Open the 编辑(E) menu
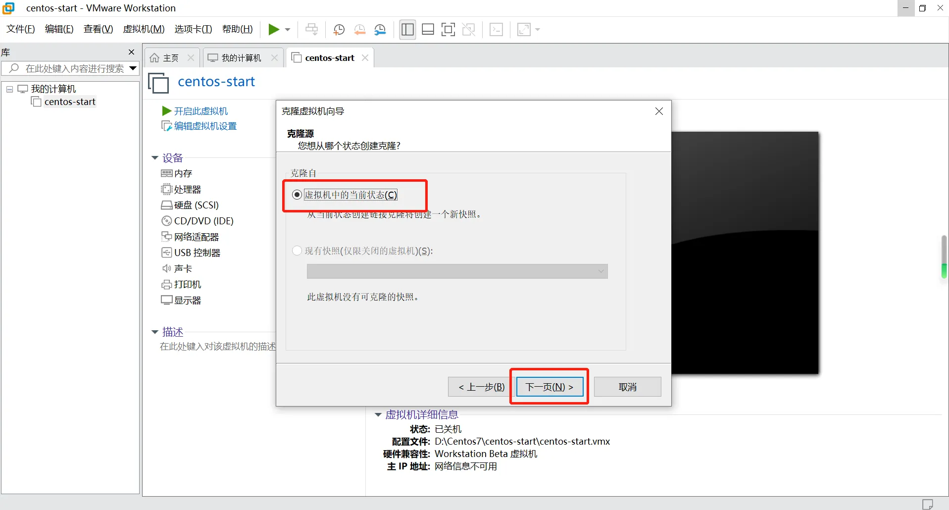The image size is (949, 510). 59,29
